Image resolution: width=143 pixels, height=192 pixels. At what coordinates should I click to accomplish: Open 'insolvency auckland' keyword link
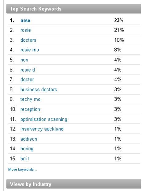42,129
